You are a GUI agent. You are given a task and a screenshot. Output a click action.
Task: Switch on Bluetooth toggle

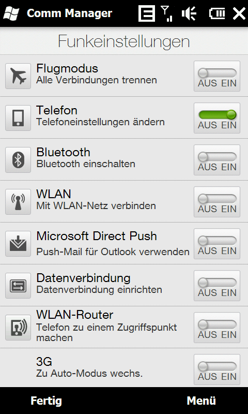click(217, 160)
